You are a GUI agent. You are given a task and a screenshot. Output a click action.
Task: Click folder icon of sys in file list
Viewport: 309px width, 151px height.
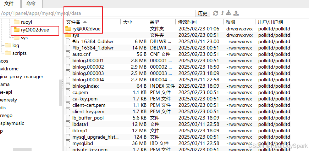(68, 35)
